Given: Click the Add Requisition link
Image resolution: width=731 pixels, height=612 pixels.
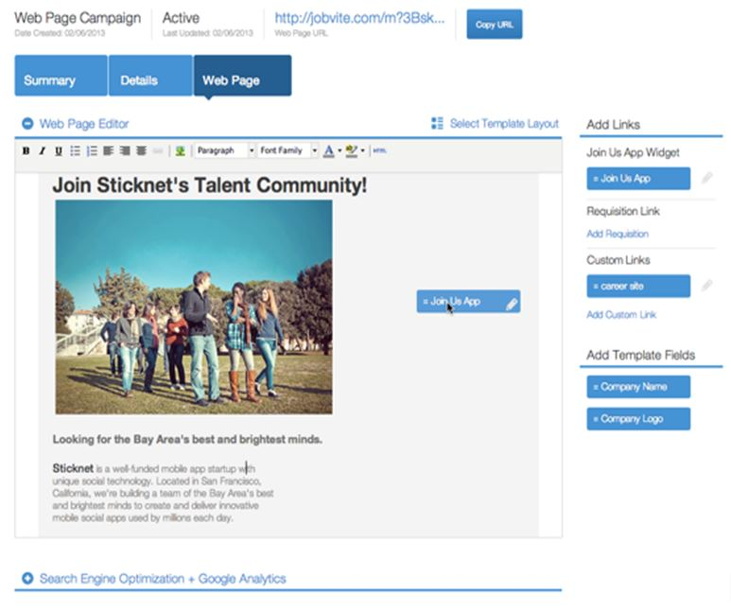Looking at the screenshot, I should click(617, 234).
